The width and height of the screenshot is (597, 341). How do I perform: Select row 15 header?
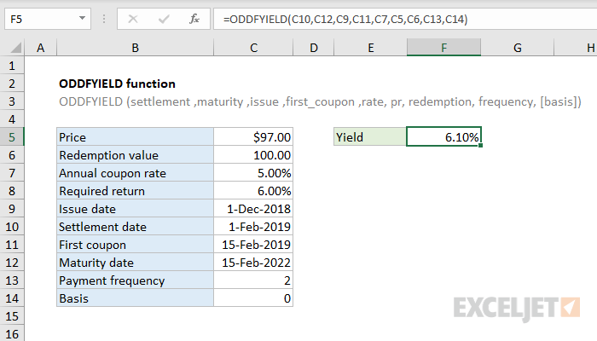(12, 316)
